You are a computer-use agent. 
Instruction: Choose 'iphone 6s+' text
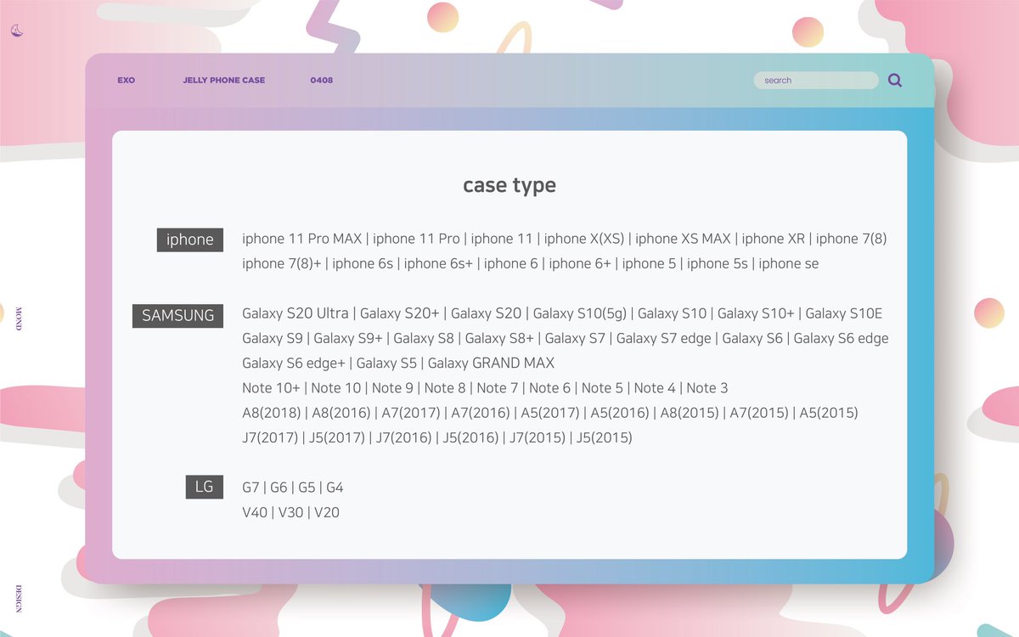(x=438, y=263)
